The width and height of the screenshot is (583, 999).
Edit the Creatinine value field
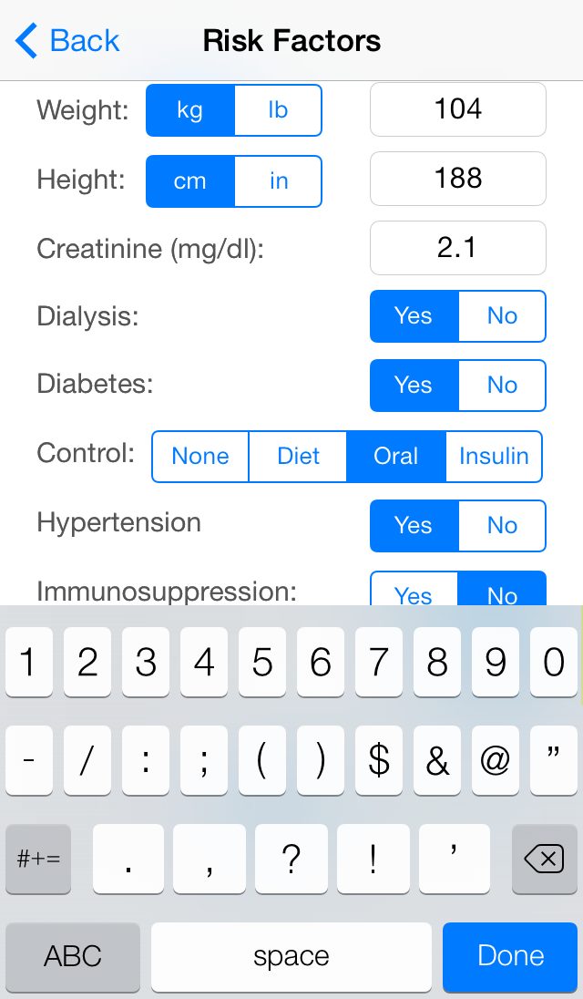pyautogui.click(x=457, y=248)
